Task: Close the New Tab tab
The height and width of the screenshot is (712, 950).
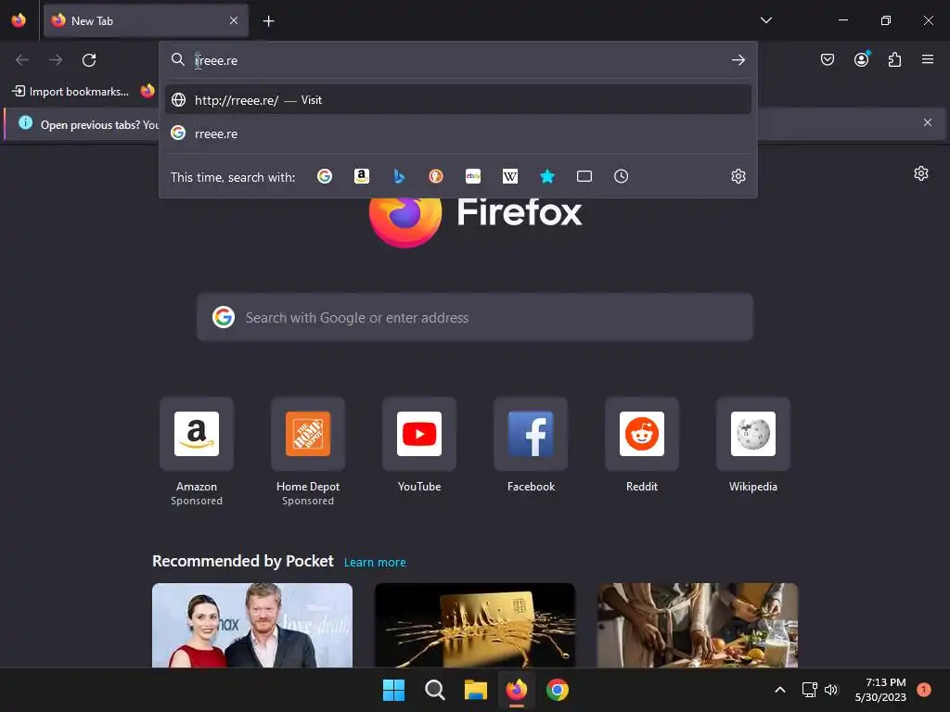Action: 234,20
